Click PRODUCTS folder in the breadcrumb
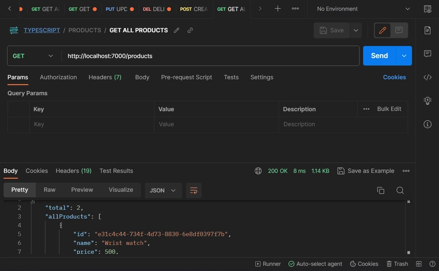This screenshot has height=271, width=439. tap(85, 30)
